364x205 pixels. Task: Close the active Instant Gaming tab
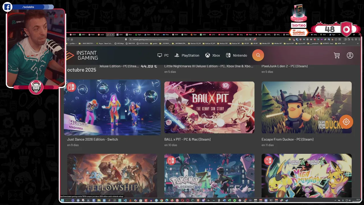click(x=113, y=35)
